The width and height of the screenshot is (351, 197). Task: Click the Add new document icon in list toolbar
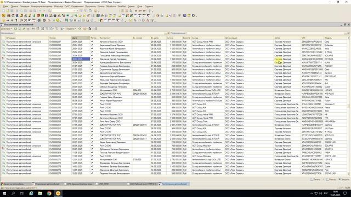(15, 29)
